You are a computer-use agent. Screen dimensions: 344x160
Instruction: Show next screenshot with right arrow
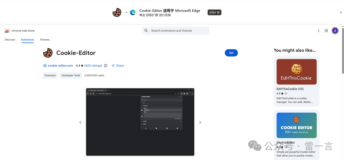tap(200, 122)
